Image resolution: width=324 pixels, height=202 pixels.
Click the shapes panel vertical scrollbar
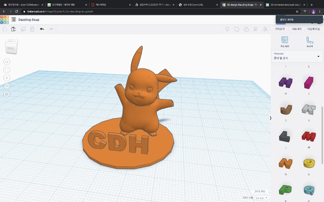pyautogui.click(x=322, y=135)
